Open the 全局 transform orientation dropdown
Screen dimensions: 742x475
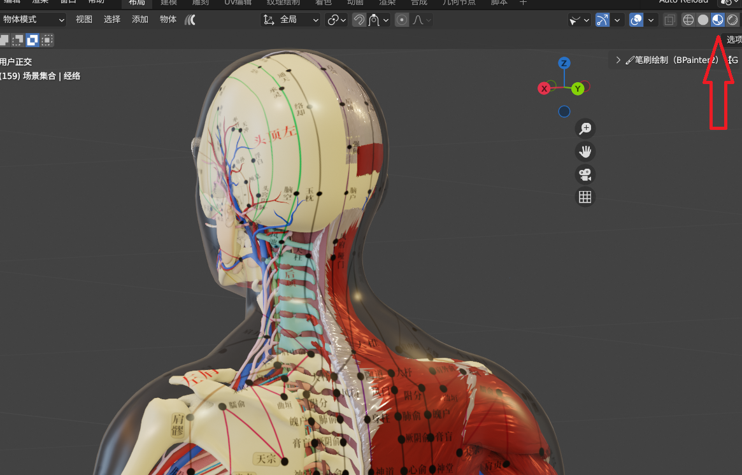pos(291,20)
